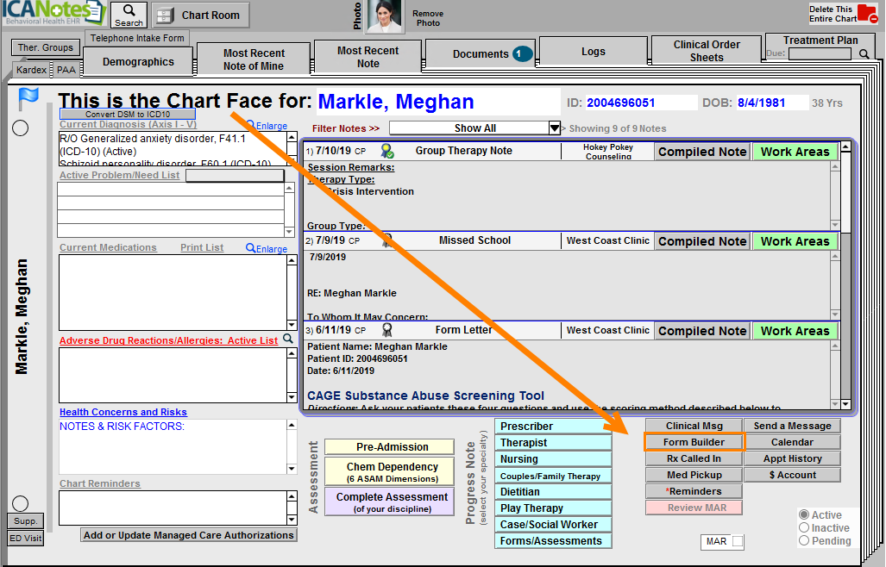
Task: Enlarge the Current Diagnosis list
Action: tap(267, 126)
